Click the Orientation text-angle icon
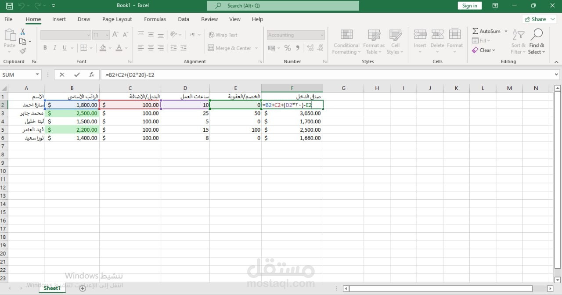Screen dimensions: 562x295 [x=174, y=35]
